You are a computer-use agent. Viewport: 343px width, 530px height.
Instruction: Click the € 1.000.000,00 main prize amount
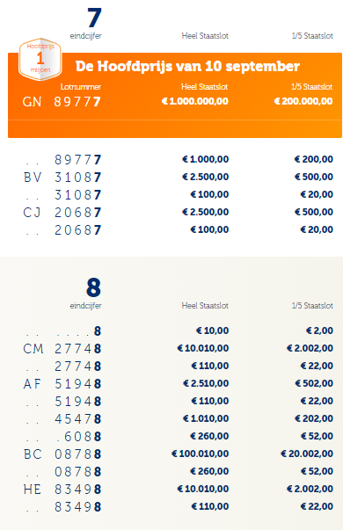click(195, 101)
